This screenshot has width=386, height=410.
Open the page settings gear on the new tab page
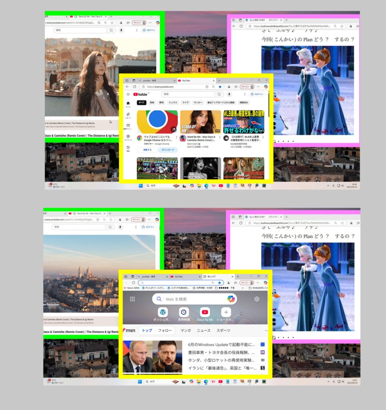(x=257, y=299)
